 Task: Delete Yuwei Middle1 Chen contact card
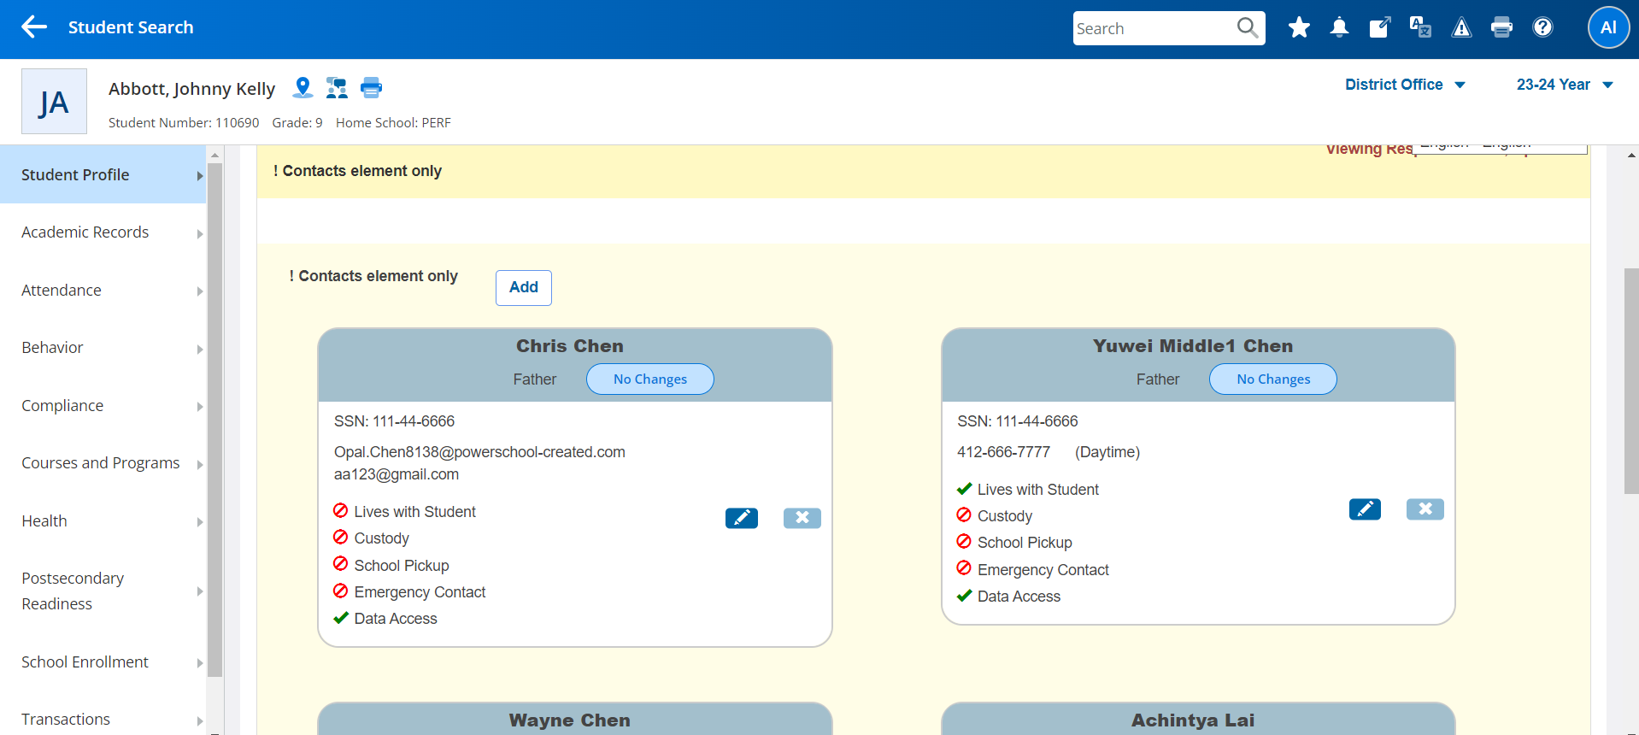coord(1425,509)
